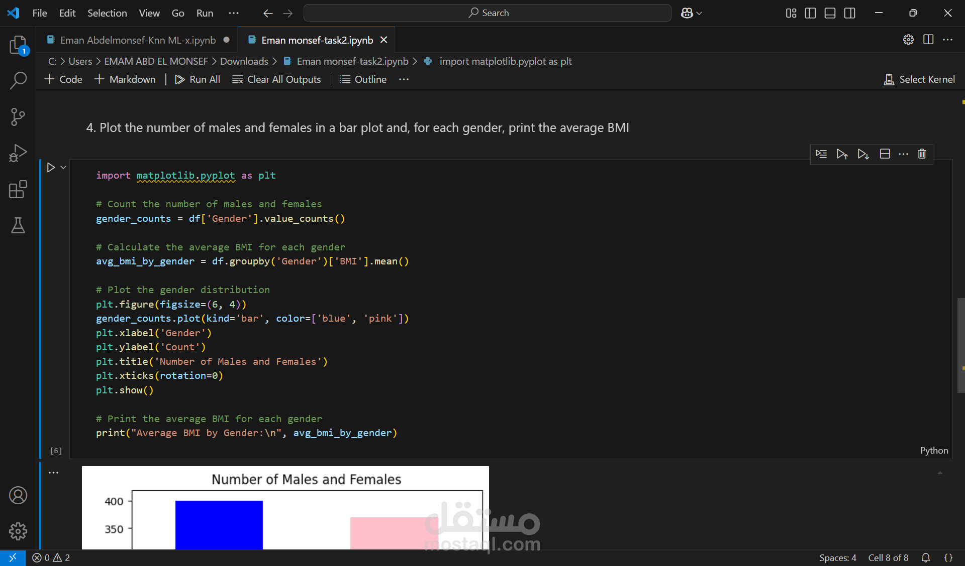Expand the run cell options chevron
The width and height of the screenshot is (965, 566).
click(x=63, y=168)
